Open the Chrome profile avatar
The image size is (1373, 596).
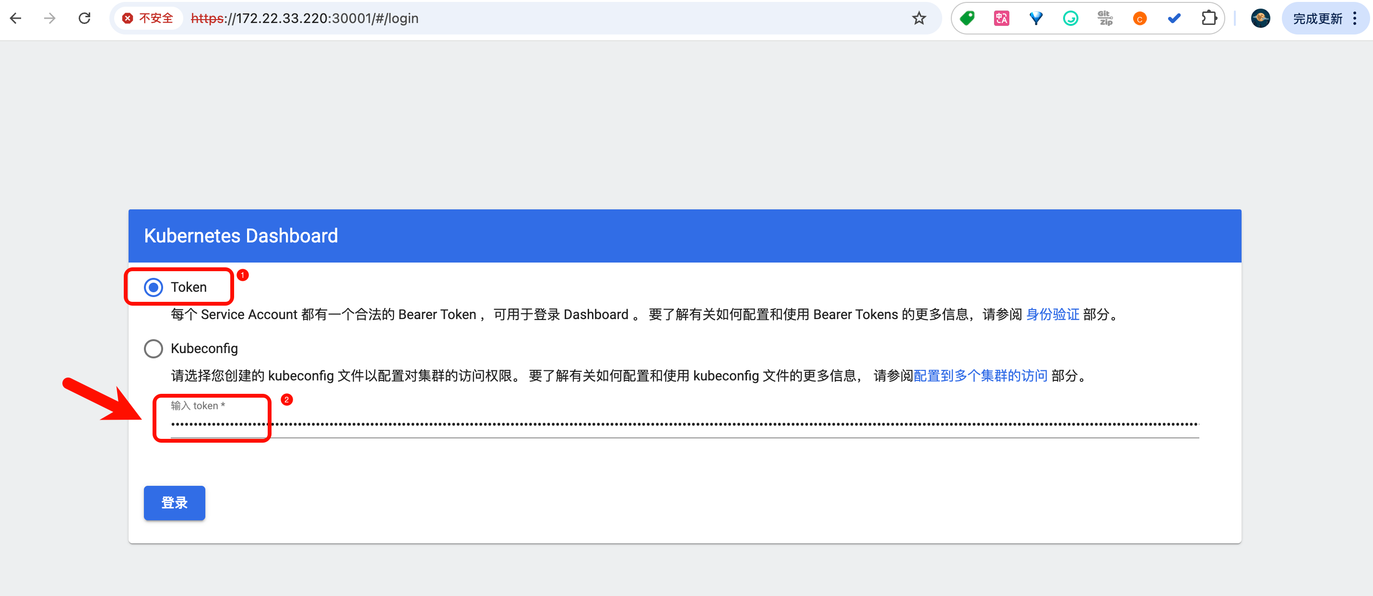[1260, 19]
